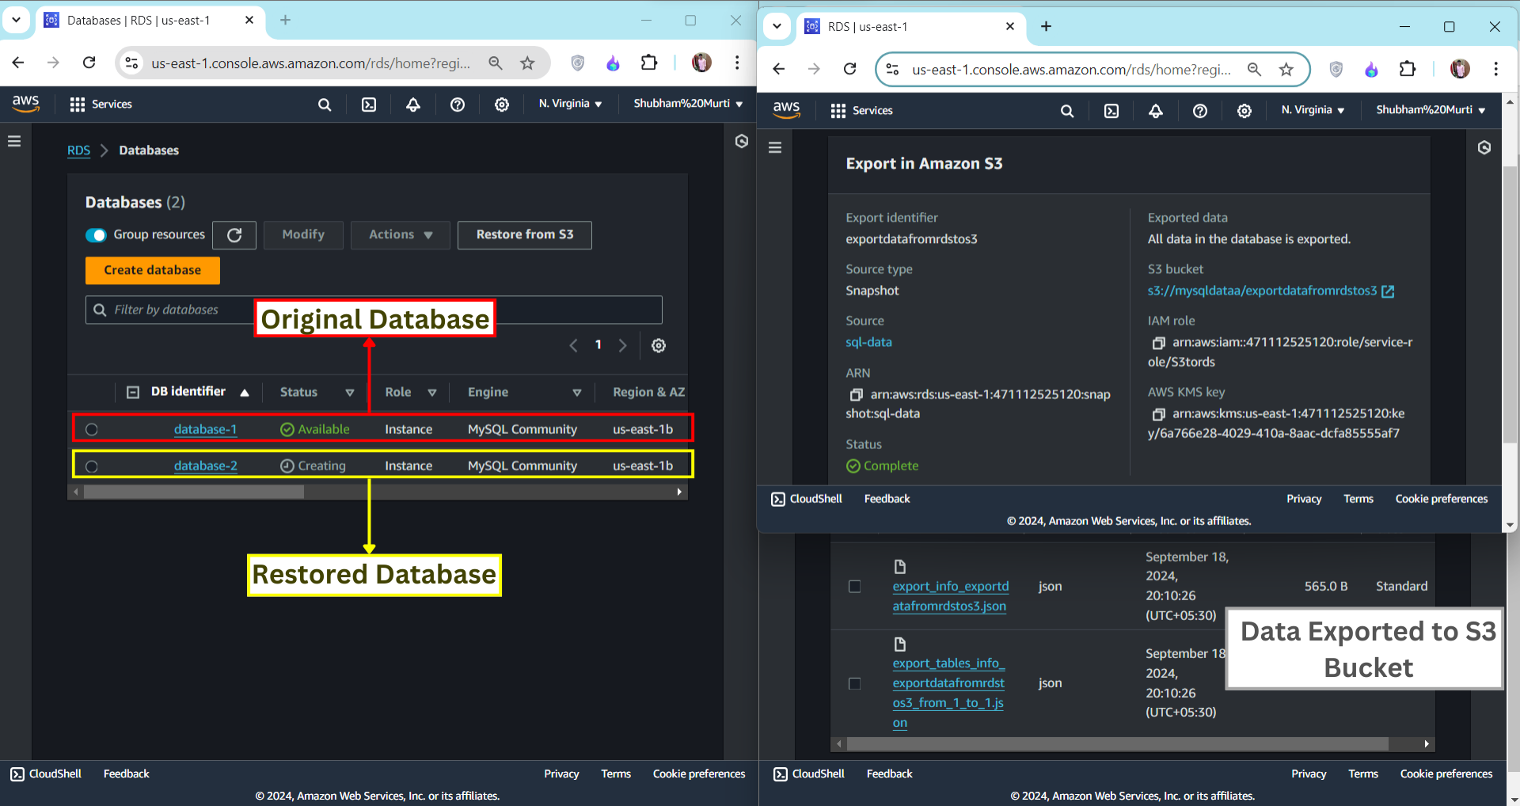Click AWS logo in right window
Viewport: 1520px width, 806px height.
pos(786,110)
